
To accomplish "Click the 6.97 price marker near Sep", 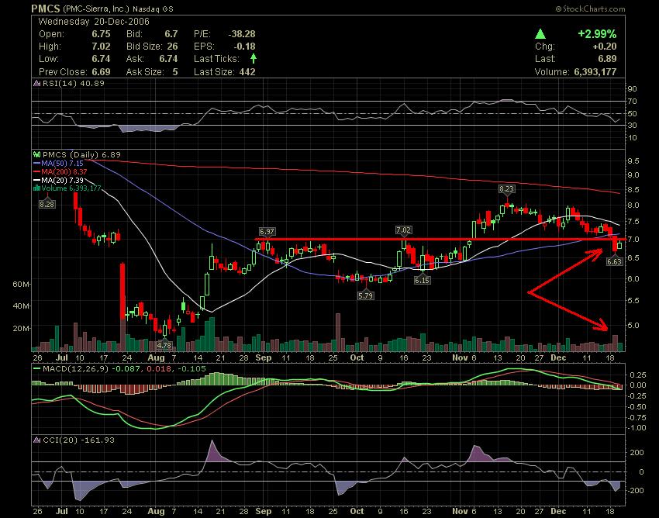I will [267, 231].
